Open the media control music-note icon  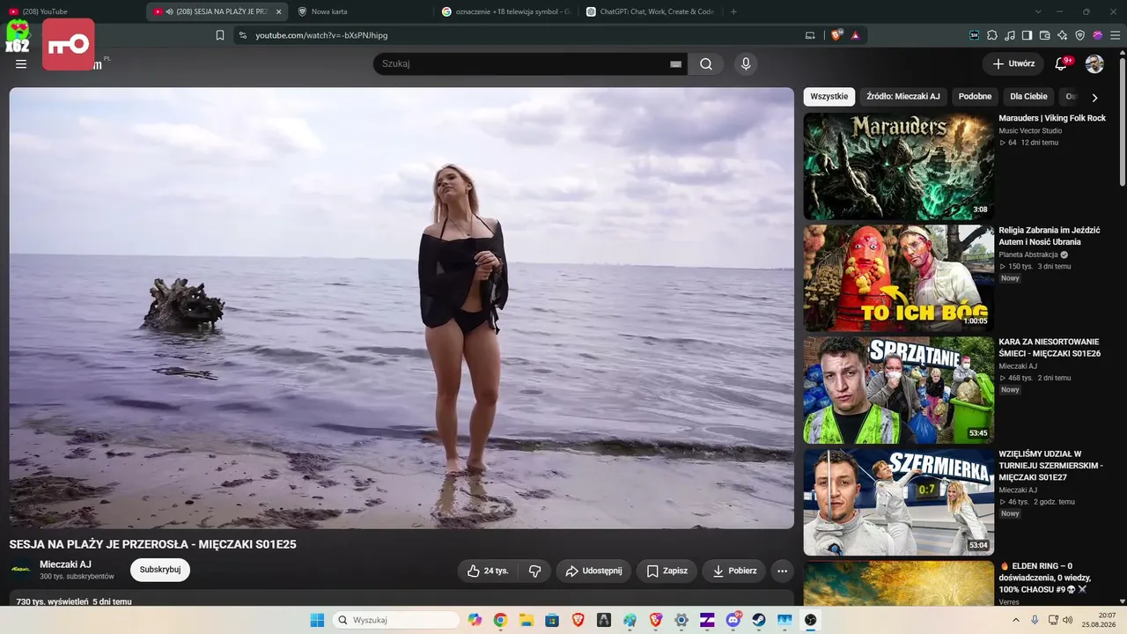[x=1010, y=35]
